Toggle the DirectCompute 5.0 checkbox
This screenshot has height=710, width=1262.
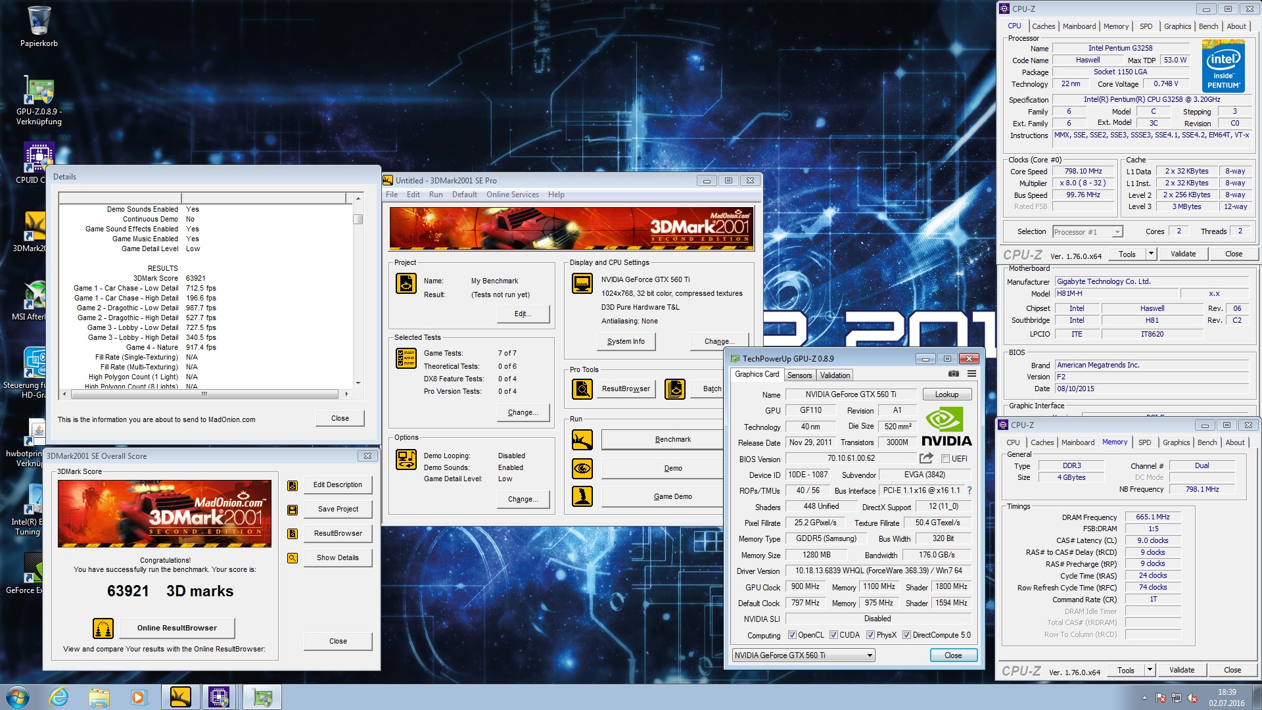click(906, 635)
